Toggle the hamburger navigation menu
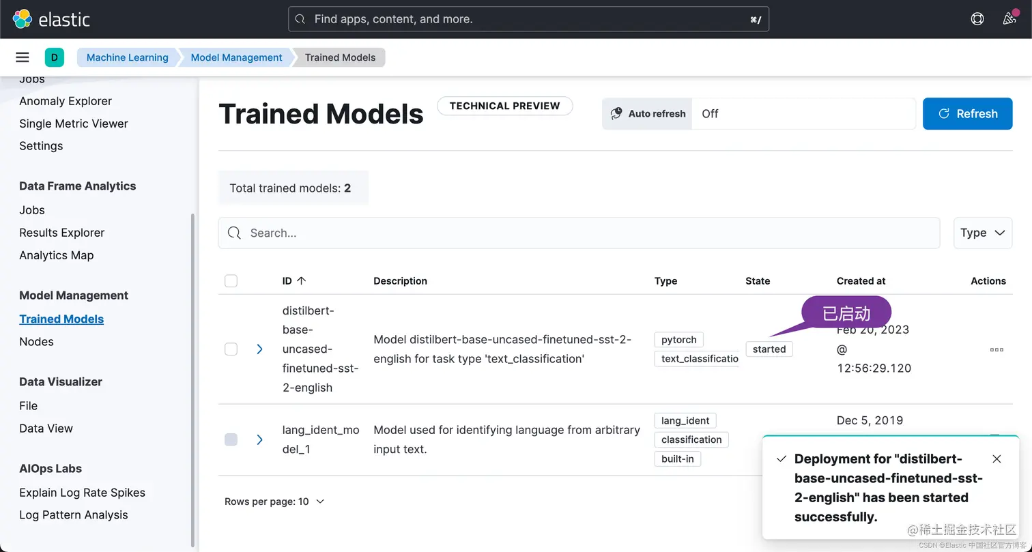This screenshot has height=552, width=1032. point(23,57)
